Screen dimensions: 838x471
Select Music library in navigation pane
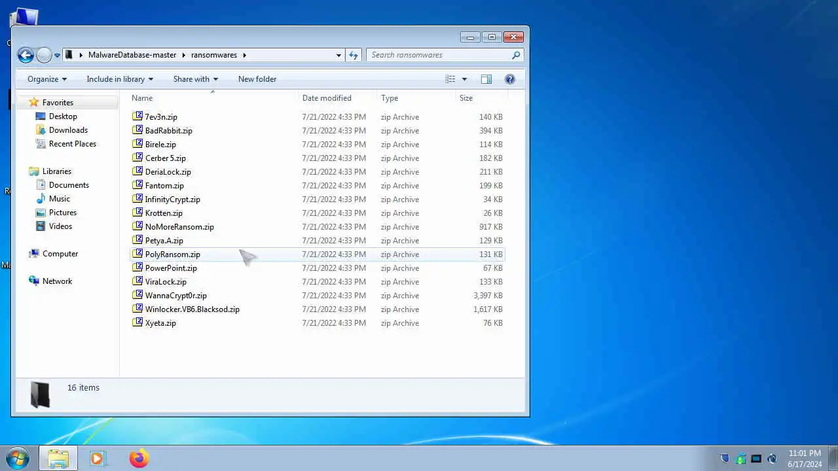59,199
